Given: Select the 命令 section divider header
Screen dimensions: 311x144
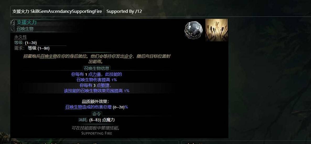Looking at the screenshot, I should (x=96, y=114).
